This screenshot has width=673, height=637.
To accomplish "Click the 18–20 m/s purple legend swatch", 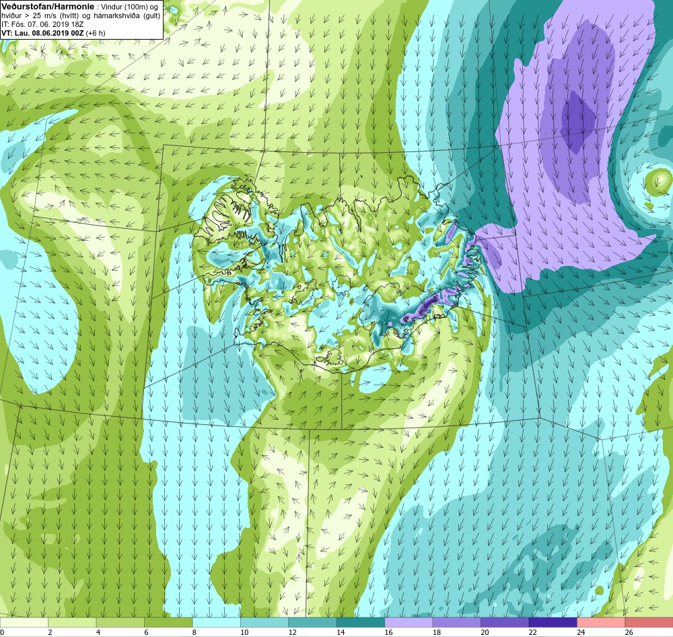I will (457, 622).
